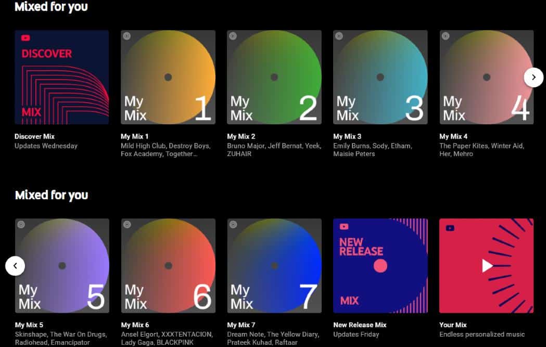This screenshot has width=546, height=347.
Task: Open the "My Mix 6" title link
Action: (x=135, y=325)
